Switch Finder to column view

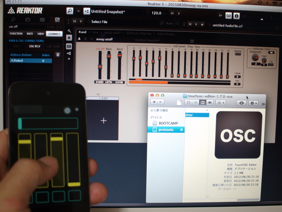click(203, 102)
